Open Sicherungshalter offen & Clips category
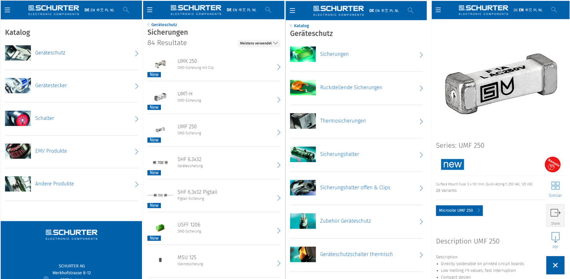 (x=355, y=187)
